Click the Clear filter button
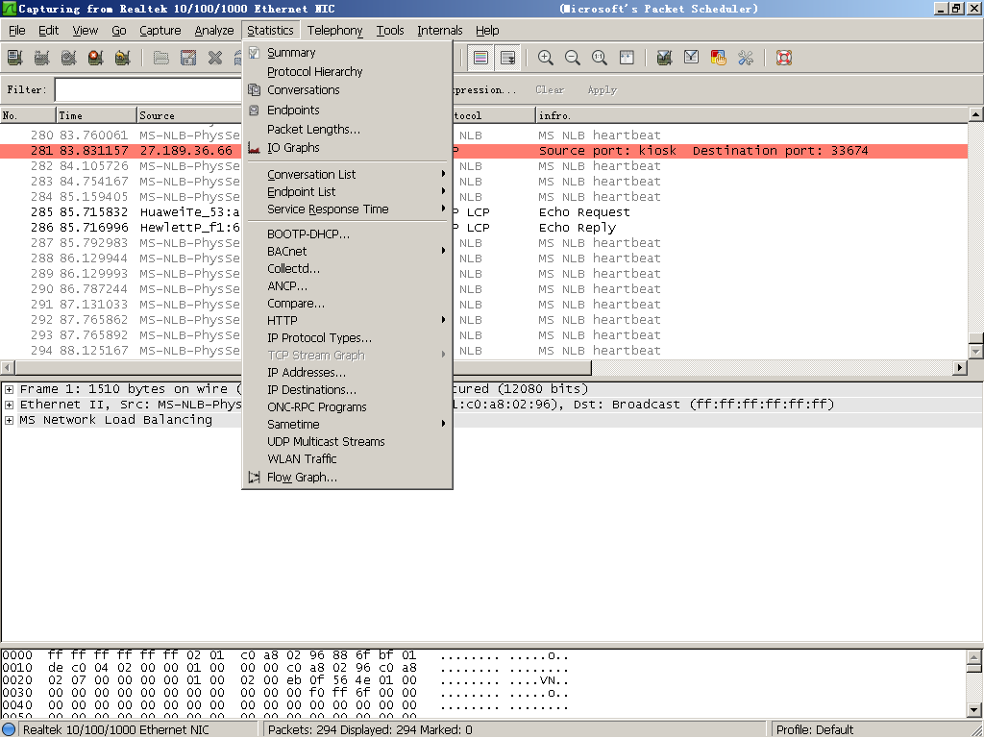Image resolution: width=984 pixels, height=738 pixels. (x=550, y=89)
